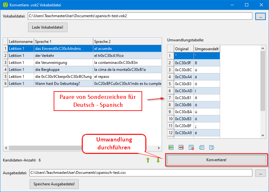This screenshot has width=269, height=192.
Task: Select the row 'die Bergkuppe' in the vocabulary table
Action: 64,70
